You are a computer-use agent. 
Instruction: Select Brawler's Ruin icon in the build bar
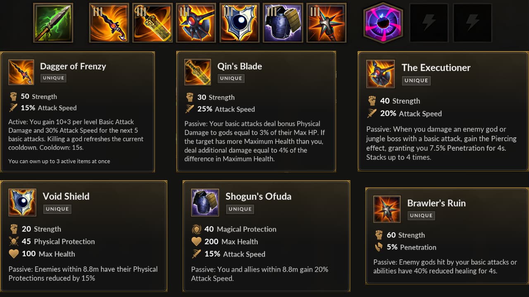[326, 23]
